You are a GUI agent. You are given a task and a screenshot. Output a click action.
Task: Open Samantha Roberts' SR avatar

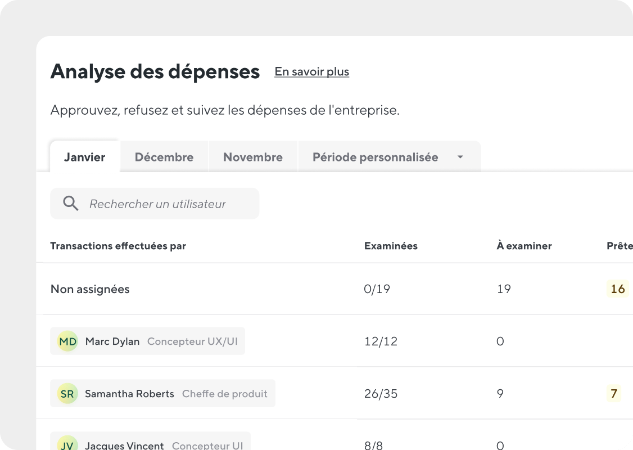click(67, 393)
